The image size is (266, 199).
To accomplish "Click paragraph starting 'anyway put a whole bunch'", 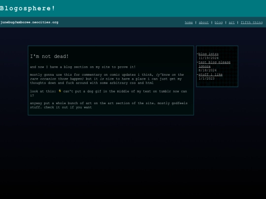I will click(x=108, y=105).
